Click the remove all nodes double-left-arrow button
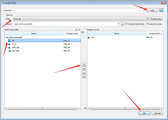168x120 pixels. pyautogui.click(x=84, y=77)
